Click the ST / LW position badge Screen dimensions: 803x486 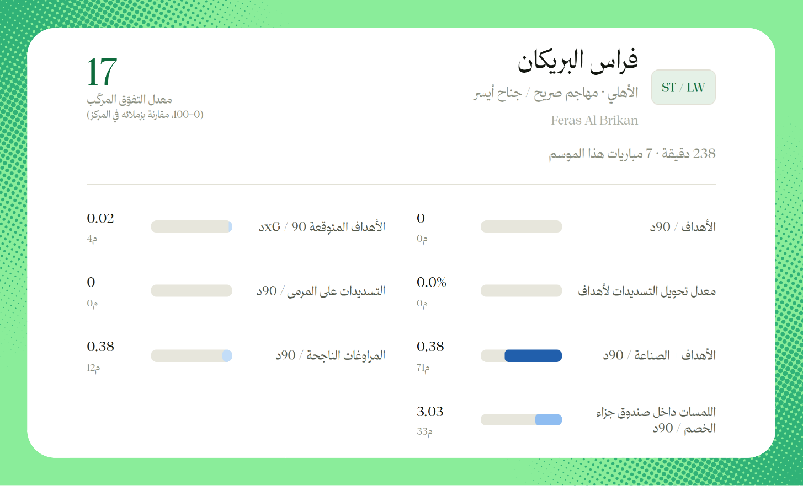(x=683, y=87)
